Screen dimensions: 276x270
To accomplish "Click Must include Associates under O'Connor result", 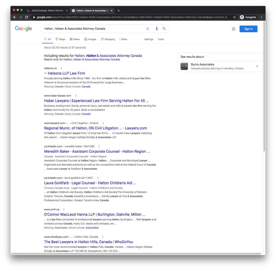I will tap(92, 228).
